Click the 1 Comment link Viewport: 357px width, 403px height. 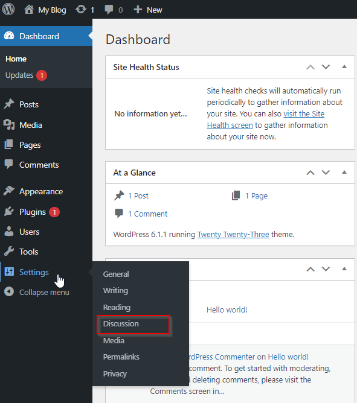pyautogui.click(x=148, y=214)
